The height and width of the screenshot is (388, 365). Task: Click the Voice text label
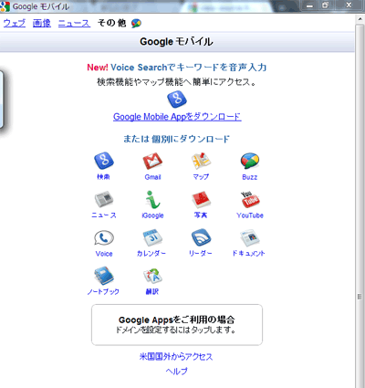104,254
